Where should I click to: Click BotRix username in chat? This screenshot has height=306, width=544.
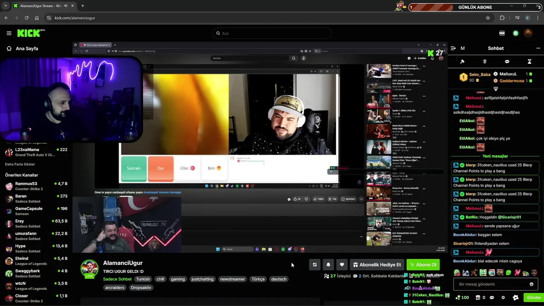pyautogui.click(x=471, y=217)
